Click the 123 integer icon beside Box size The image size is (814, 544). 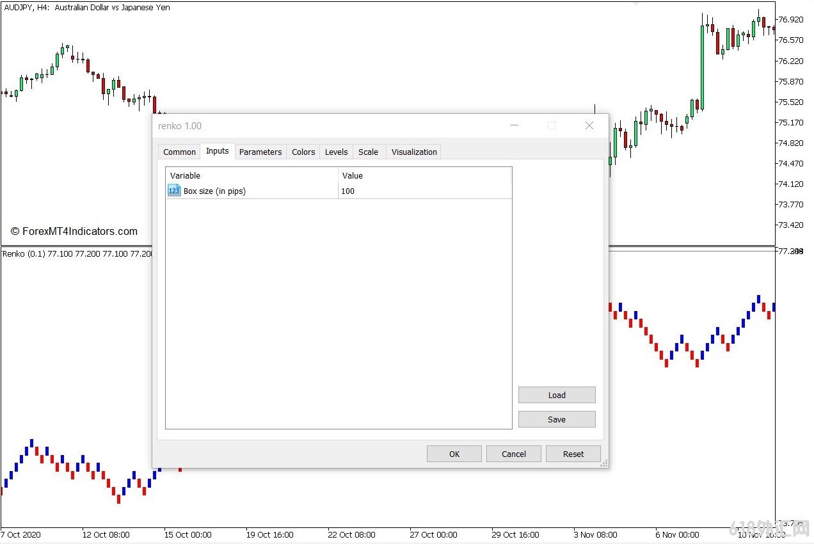174,190
